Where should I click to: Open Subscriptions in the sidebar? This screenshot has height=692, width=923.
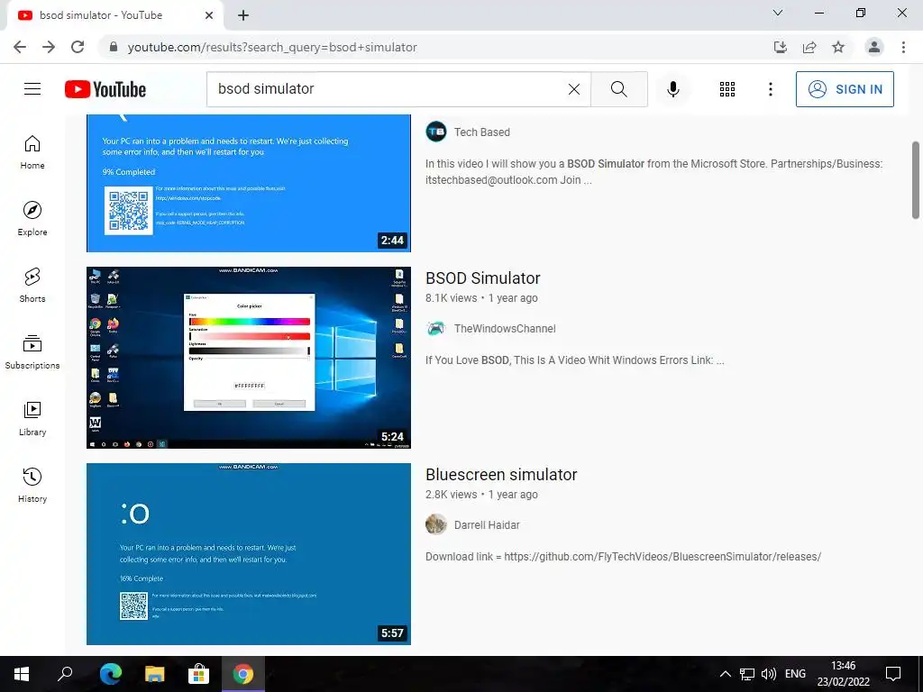(32, 352)
